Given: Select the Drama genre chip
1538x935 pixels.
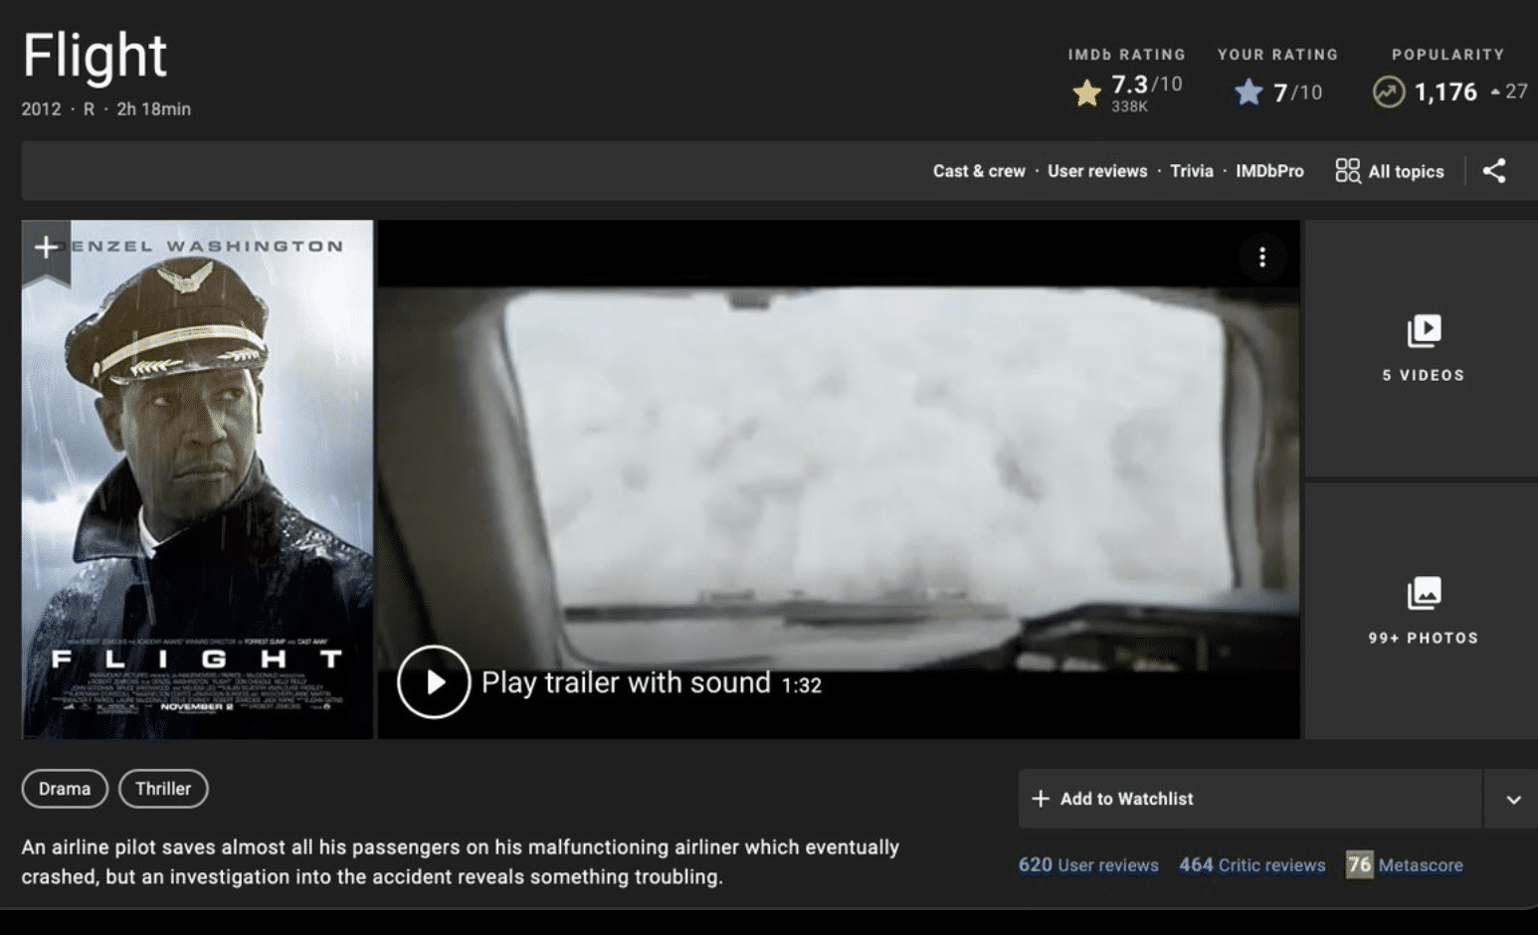Looking at the screenshot, I should (65, 789).
